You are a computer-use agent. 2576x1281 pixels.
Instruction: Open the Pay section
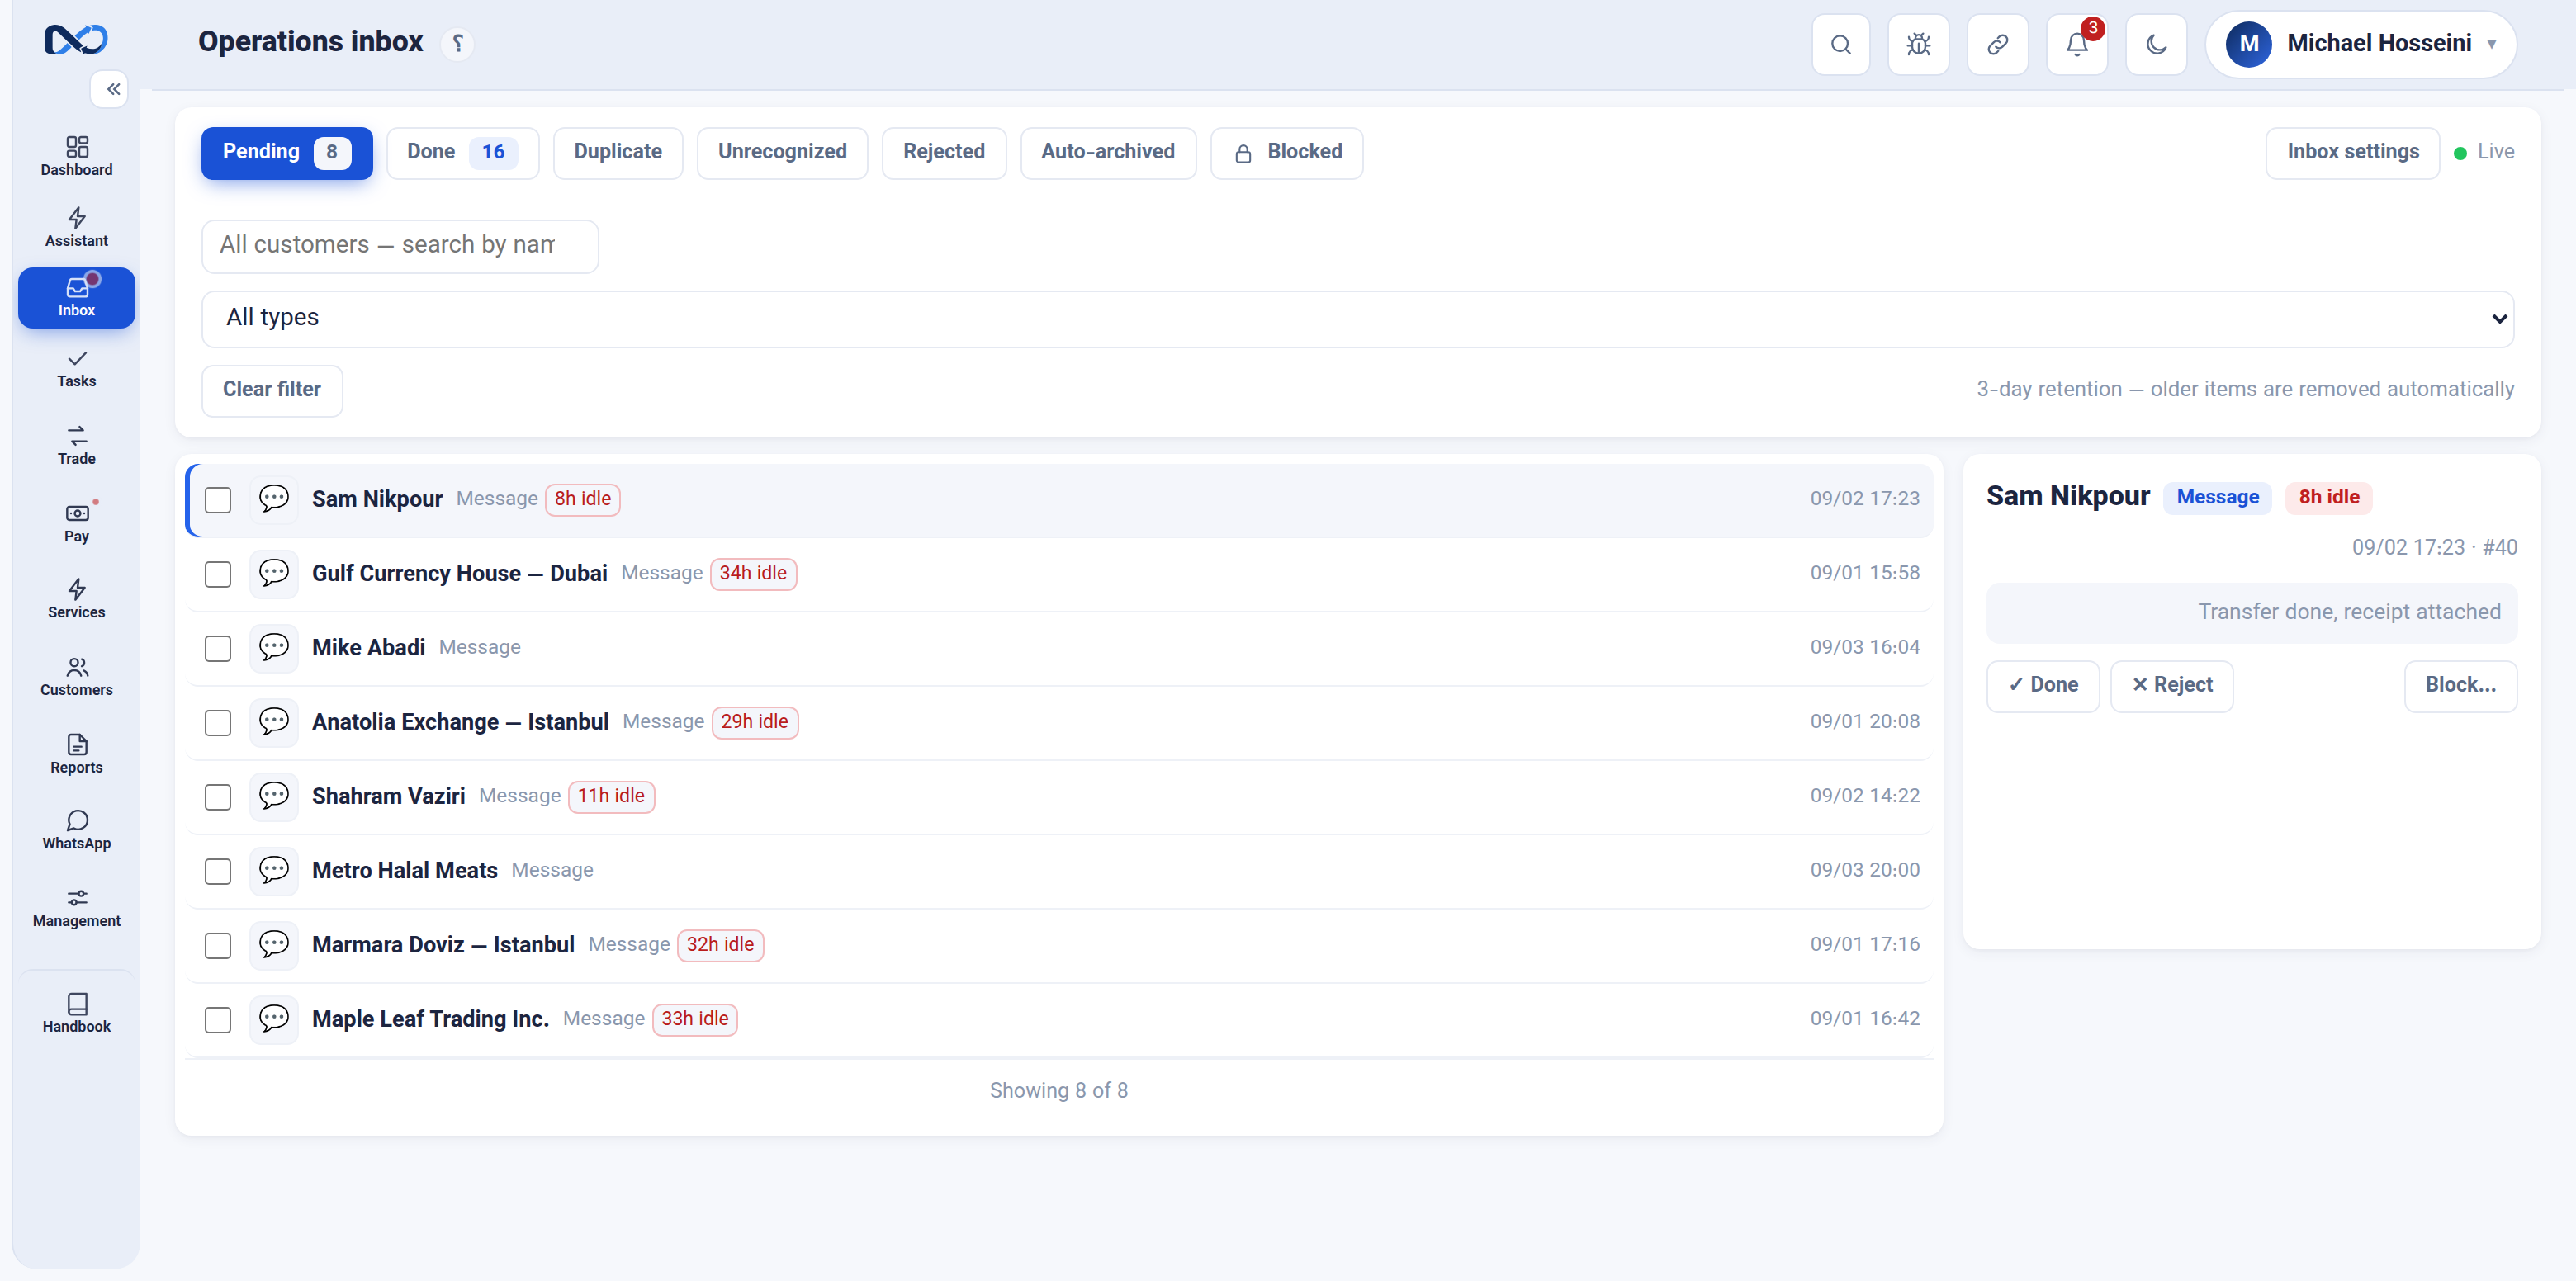click(x=76, y=522)
